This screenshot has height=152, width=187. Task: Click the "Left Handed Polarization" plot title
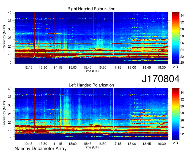click(91, 85)
